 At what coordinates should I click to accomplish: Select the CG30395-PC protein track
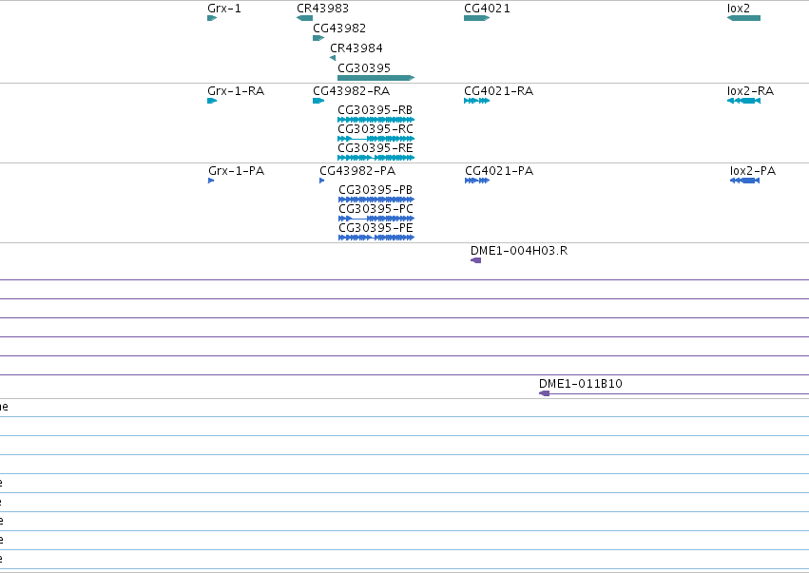376,219
